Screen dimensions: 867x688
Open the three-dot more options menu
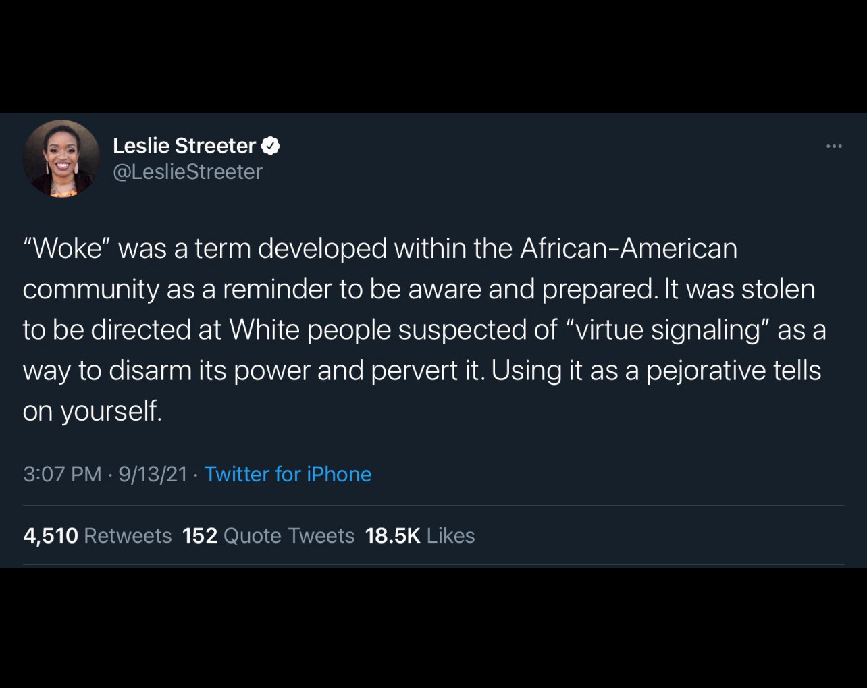coord(834,147)
